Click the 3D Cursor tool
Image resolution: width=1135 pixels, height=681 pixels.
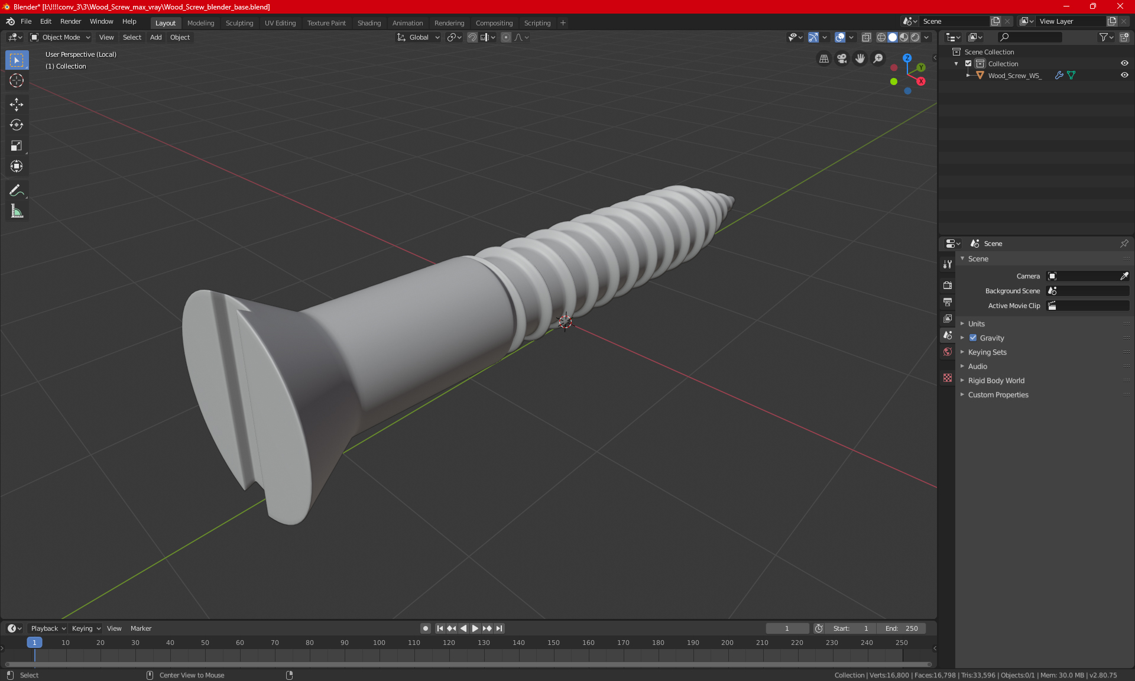pos(17,80)
